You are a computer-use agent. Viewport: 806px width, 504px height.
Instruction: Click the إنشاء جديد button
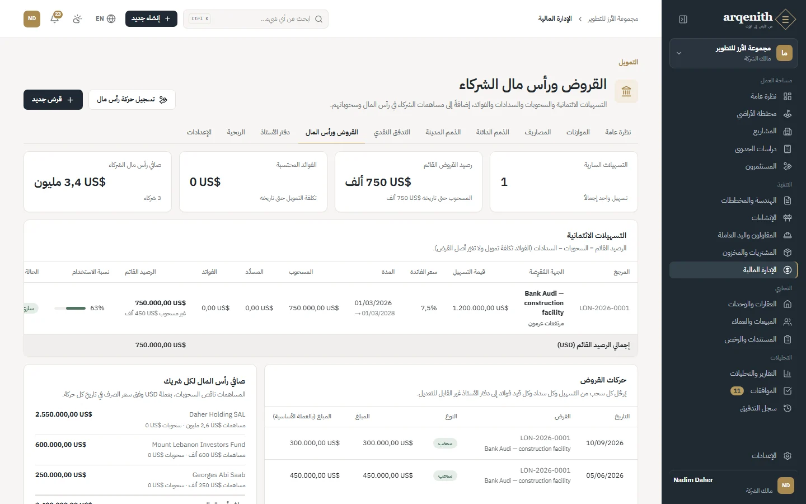[x=151, y=18]
